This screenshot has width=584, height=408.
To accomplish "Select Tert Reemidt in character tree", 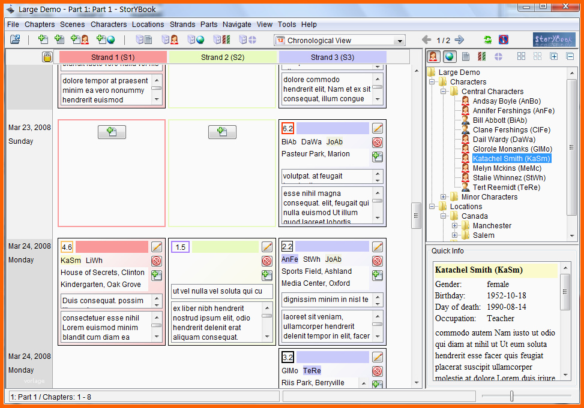I will point(506,187).
